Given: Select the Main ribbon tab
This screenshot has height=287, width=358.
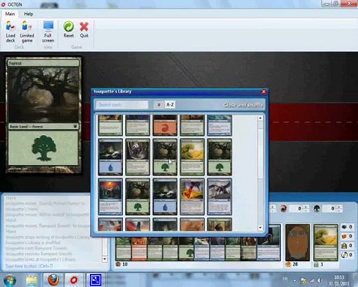Looking at the screenshot, I should pos(10,14).
